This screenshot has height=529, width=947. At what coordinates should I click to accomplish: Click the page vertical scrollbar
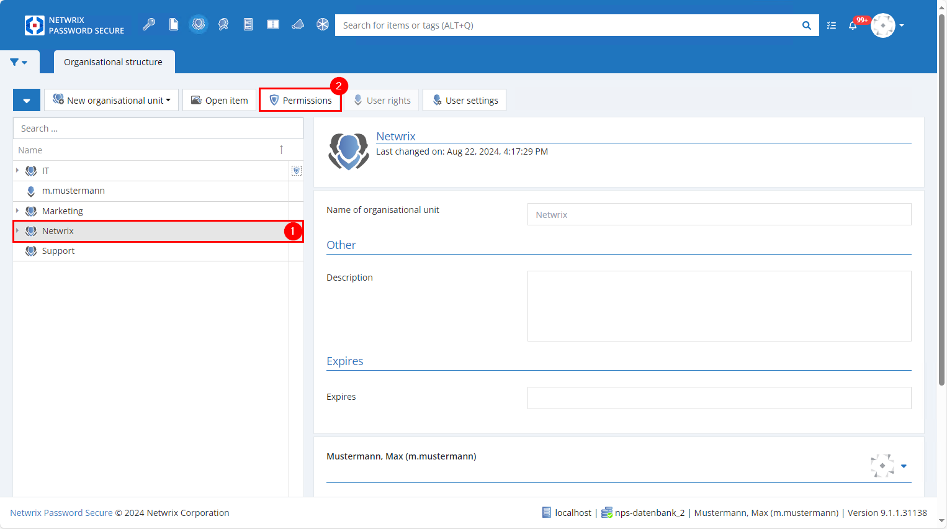(x=941, y=199)
